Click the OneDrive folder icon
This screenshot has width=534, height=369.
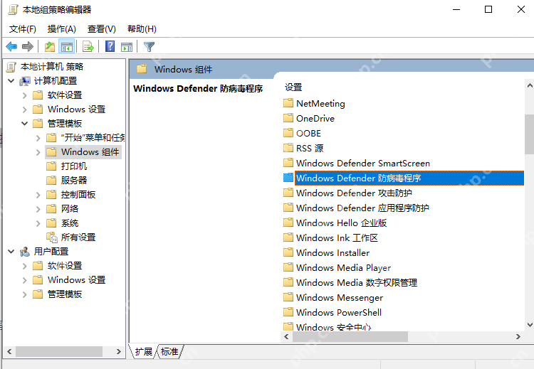[288, 118]
